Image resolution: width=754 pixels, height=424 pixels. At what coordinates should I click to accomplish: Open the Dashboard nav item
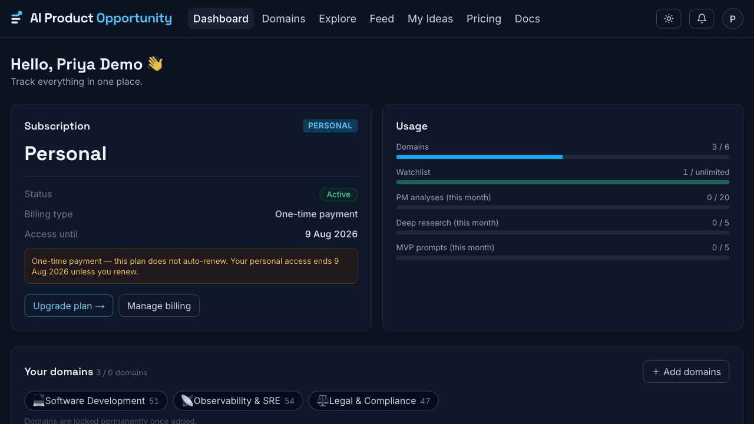click(x=221, y=19)
